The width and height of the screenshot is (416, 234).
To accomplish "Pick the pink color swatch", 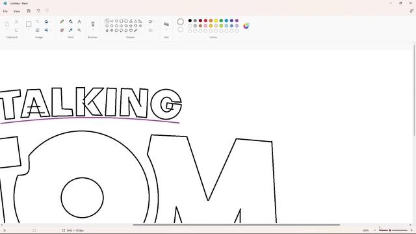I will tap(205, 26).
